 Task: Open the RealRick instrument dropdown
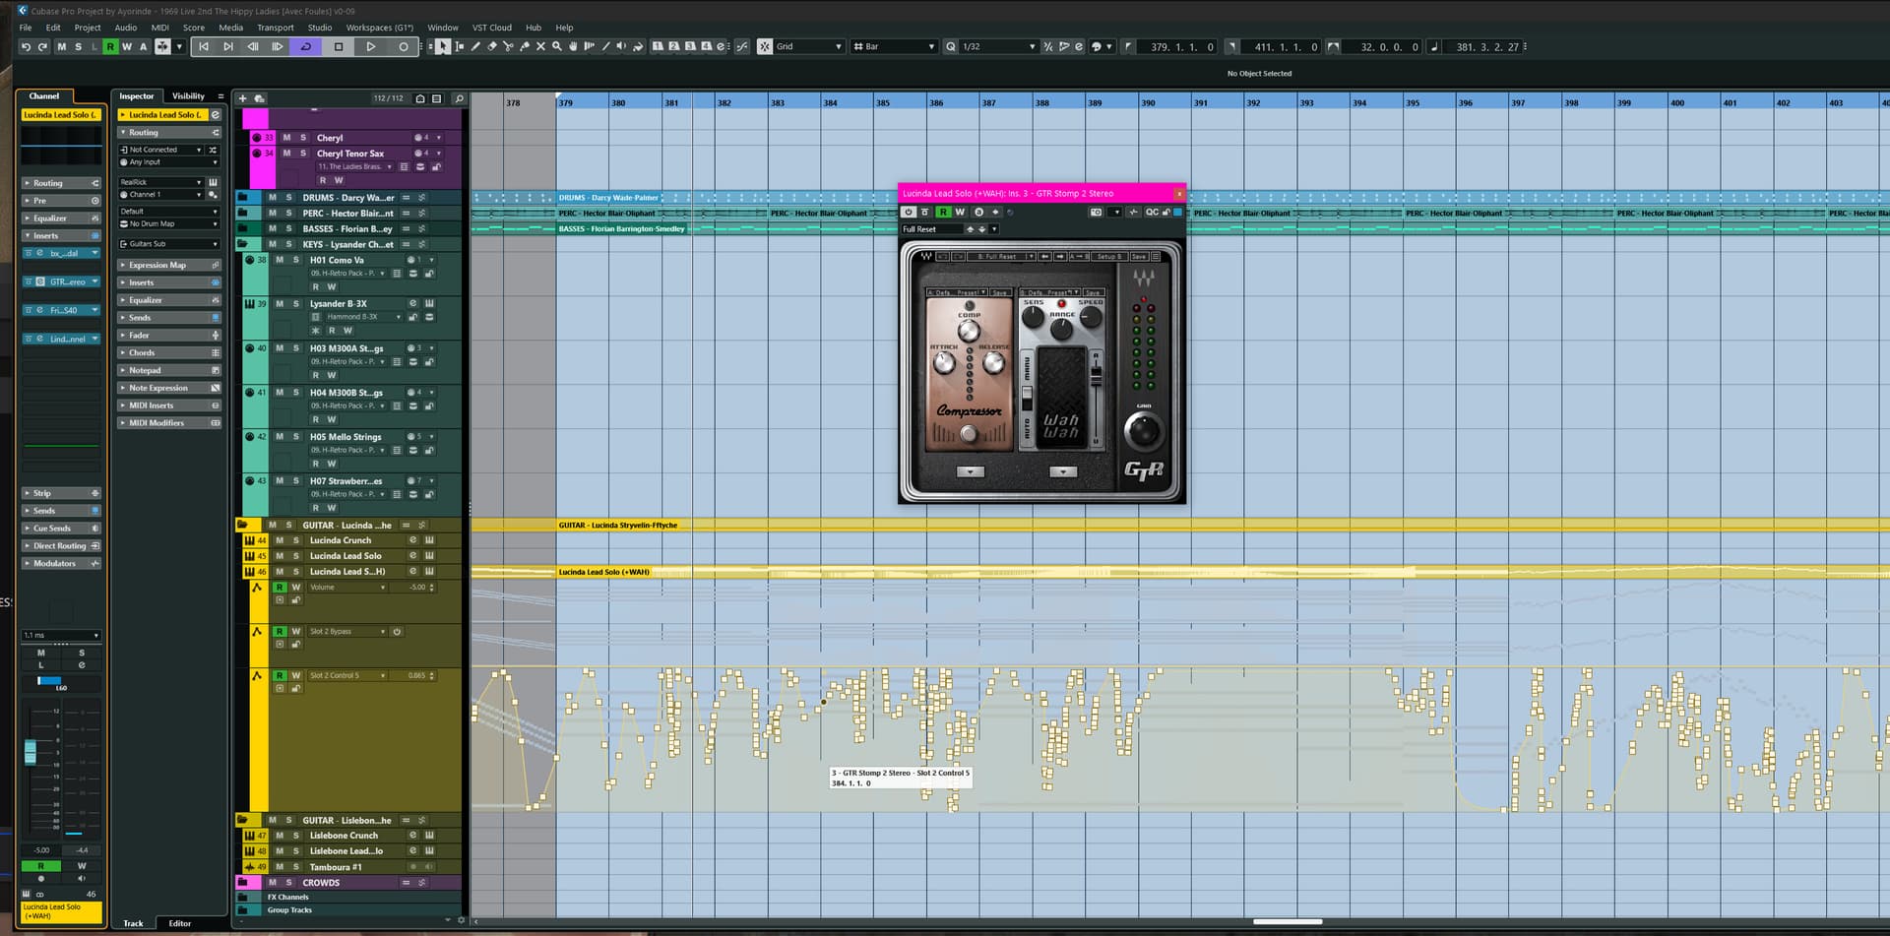(x=160, y=182)
